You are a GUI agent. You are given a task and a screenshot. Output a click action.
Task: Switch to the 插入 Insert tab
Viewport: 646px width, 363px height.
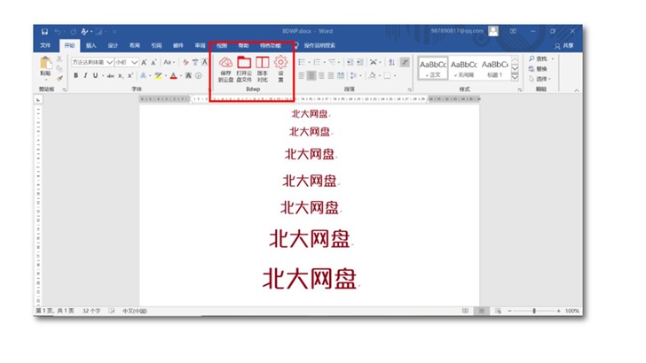(x=91, y=46)
